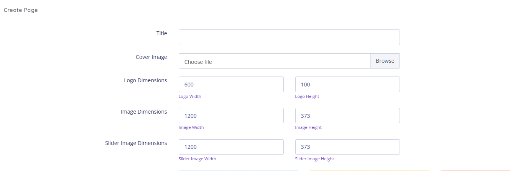
Task: Click the Logo Dimensions label
Action: [146, 80]
